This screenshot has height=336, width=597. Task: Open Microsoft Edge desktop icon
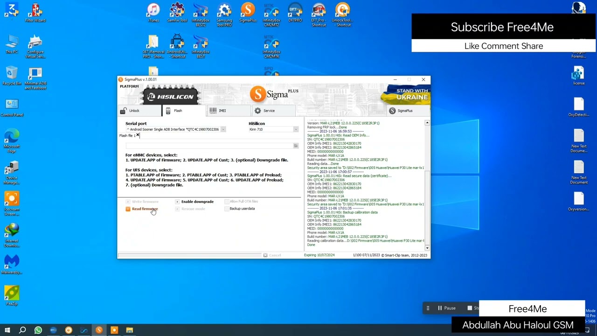pyautogui.click(x=12, y=141)
